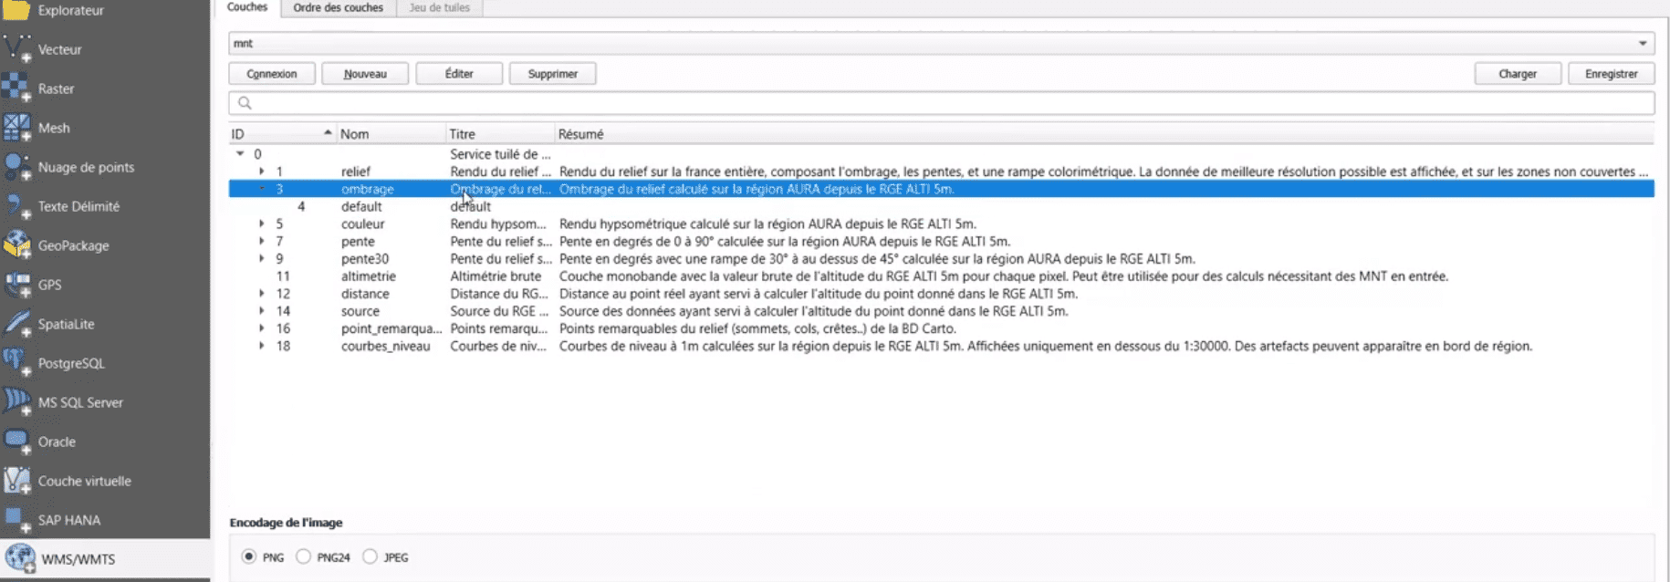
Task: Open the Jeu de tuiles tab
Action: 439,7
